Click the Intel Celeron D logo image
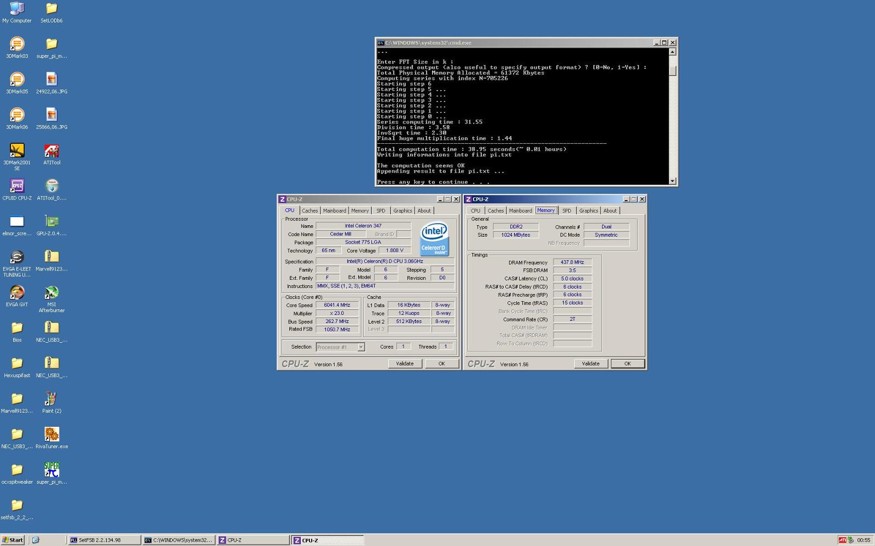 [x=434, y=239]
